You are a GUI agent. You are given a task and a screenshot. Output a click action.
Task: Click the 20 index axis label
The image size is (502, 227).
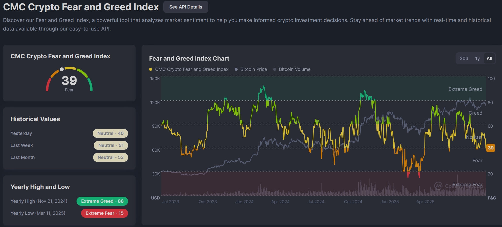point(490,174)
